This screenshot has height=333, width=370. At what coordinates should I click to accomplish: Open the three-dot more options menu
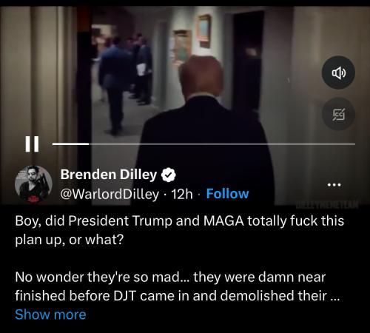click(x=334, y=184)
